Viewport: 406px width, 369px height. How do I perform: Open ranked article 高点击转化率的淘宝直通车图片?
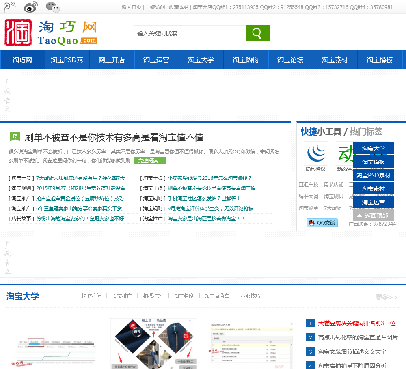(358, 337)
